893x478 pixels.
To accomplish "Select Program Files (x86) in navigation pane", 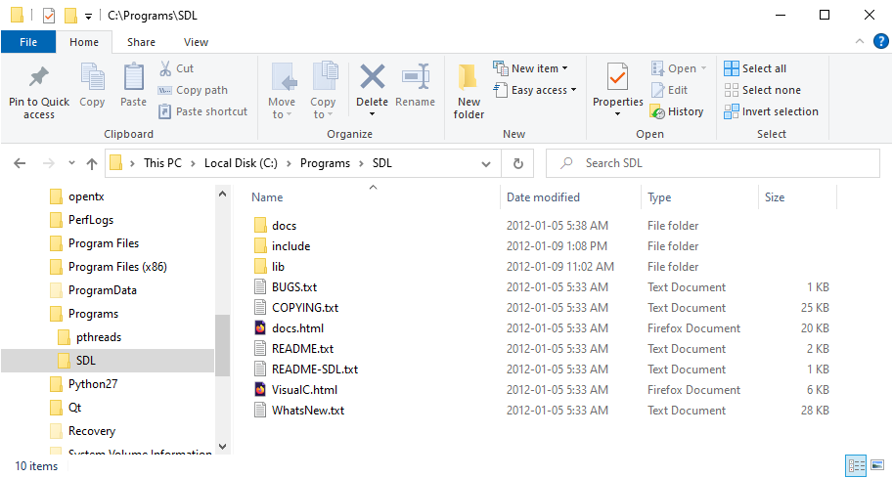I will [109, 267].
